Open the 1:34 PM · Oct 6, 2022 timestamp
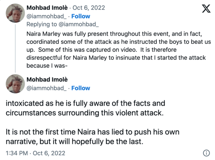The width and height of the screenshot is (215, 160). tap(36, 153)
